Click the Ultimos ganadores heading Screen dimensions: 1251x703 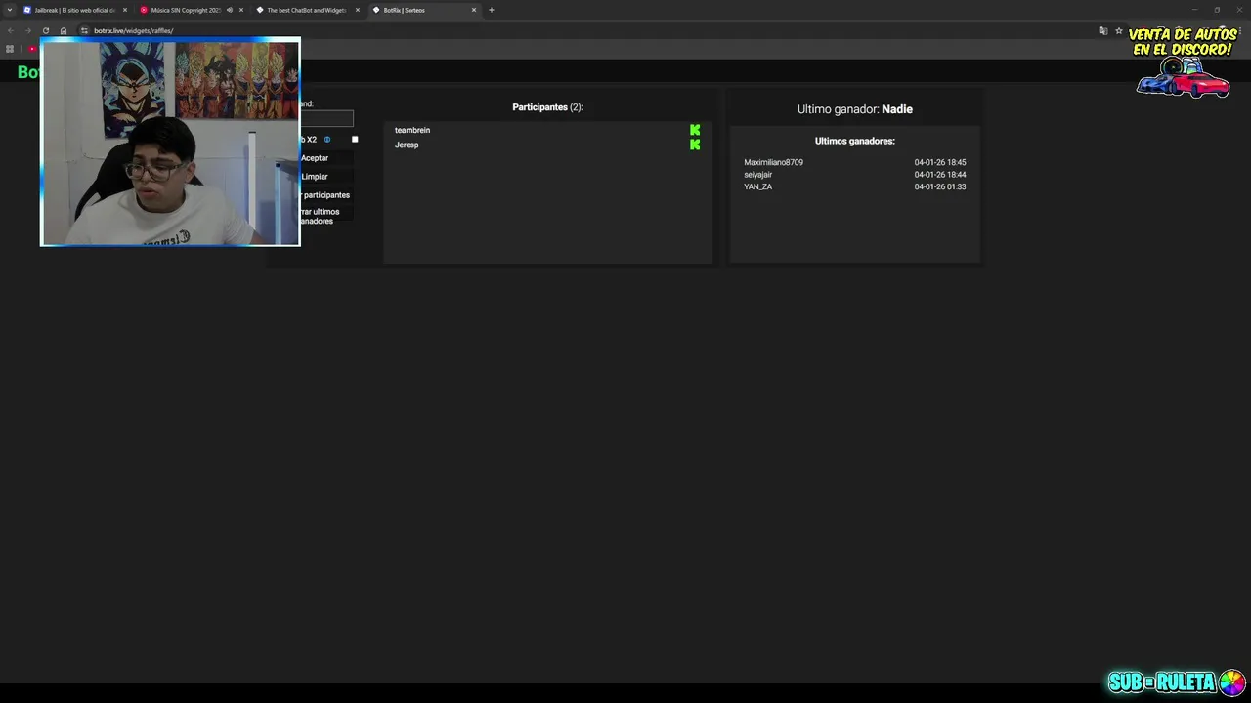click(855, 141)
